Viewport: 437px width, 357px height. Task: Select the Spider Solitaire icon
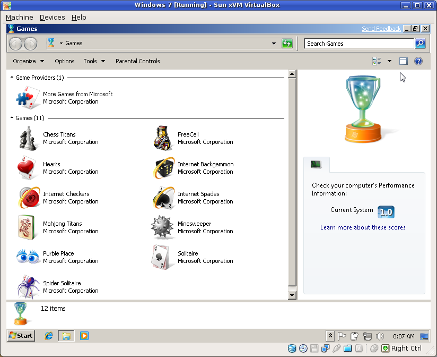tap(27, 287)
